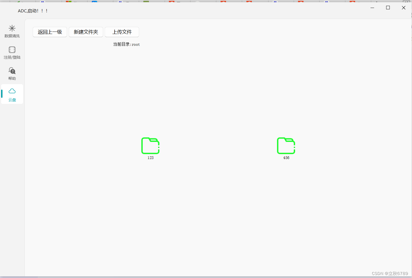This screenshot has height=278, width=412.
Task: Select the 数据清洗 tool in the sidebar
Action: coord(12,32)
